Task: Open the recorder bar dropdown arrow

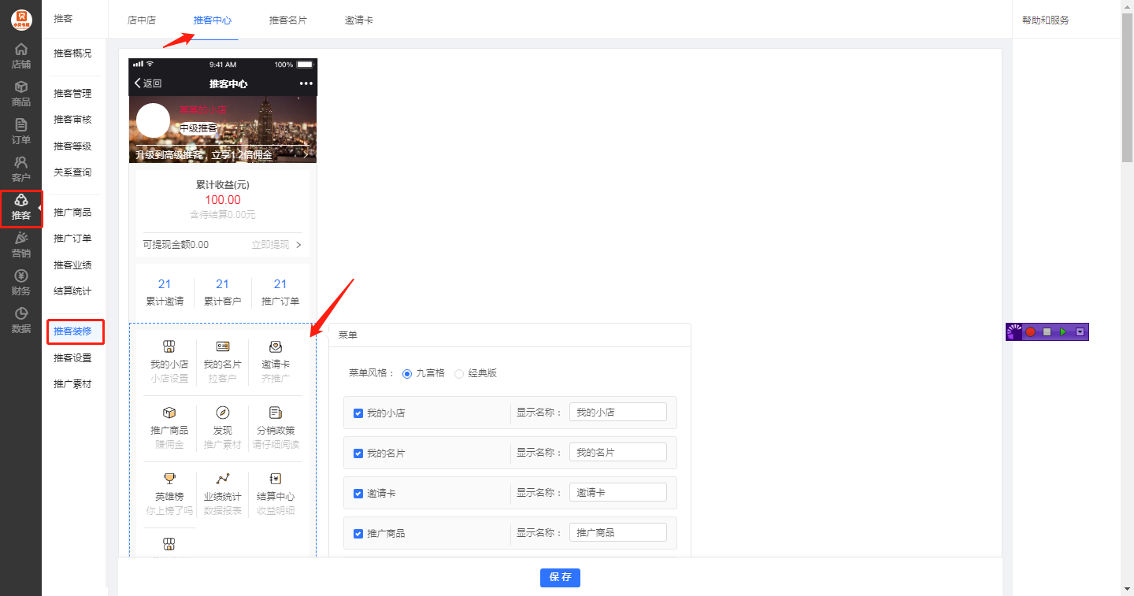Action: click(x=1080, y=332)
